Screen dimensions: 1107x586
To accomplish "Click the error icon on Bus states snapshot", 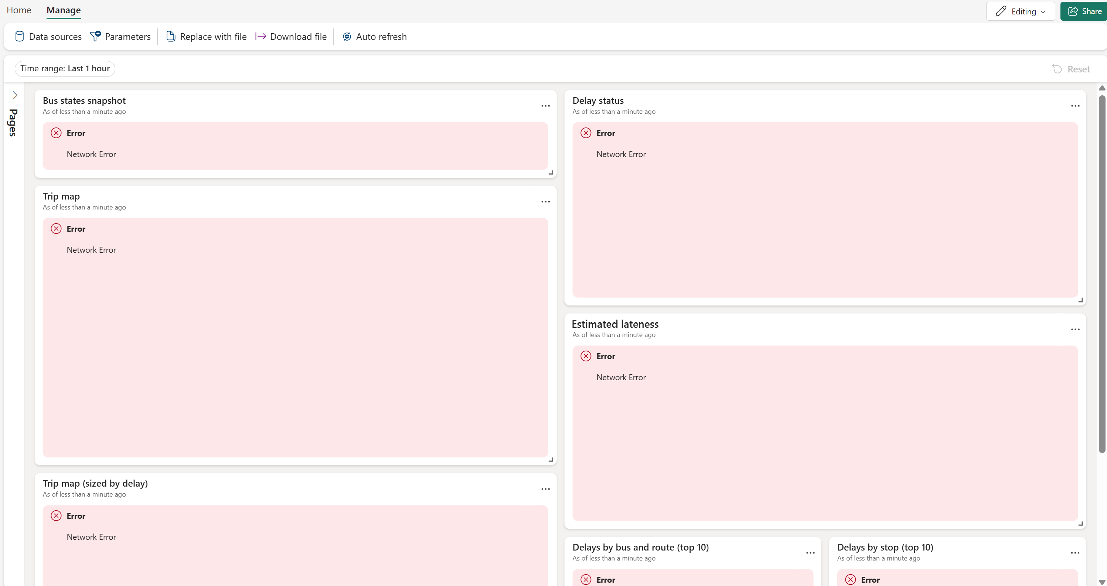I will pos(56,133).
